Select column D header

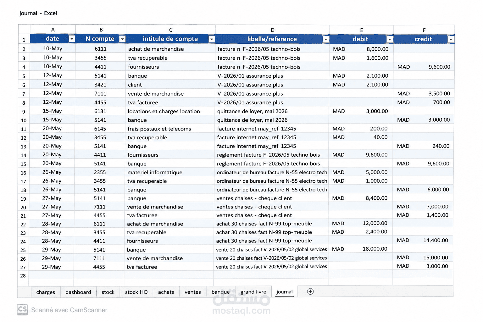coord(273,30)
